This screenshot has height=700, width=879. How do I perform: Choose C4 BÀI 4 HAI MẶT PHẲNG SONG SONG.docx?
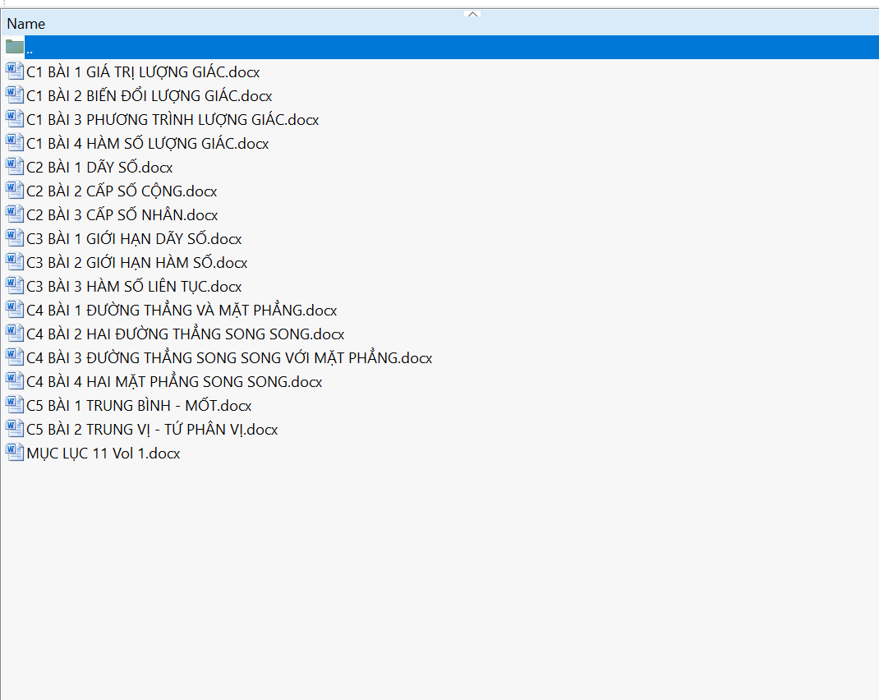tap(174, 382)
